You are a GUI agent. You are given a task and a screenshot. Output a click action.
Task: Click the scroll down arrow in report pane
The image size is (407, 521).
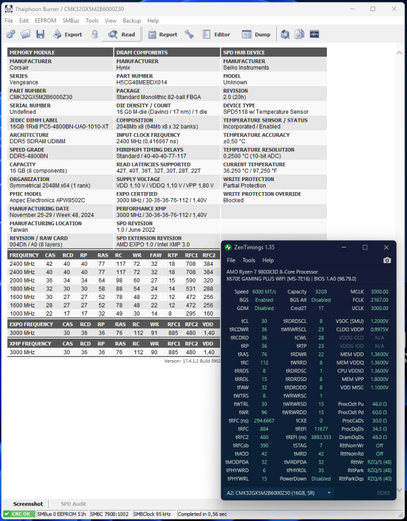(x=399, y=490)
